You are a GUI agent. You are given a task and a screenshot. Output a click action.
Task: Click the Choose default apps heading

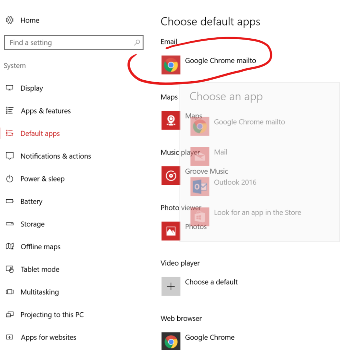[211, 22]
